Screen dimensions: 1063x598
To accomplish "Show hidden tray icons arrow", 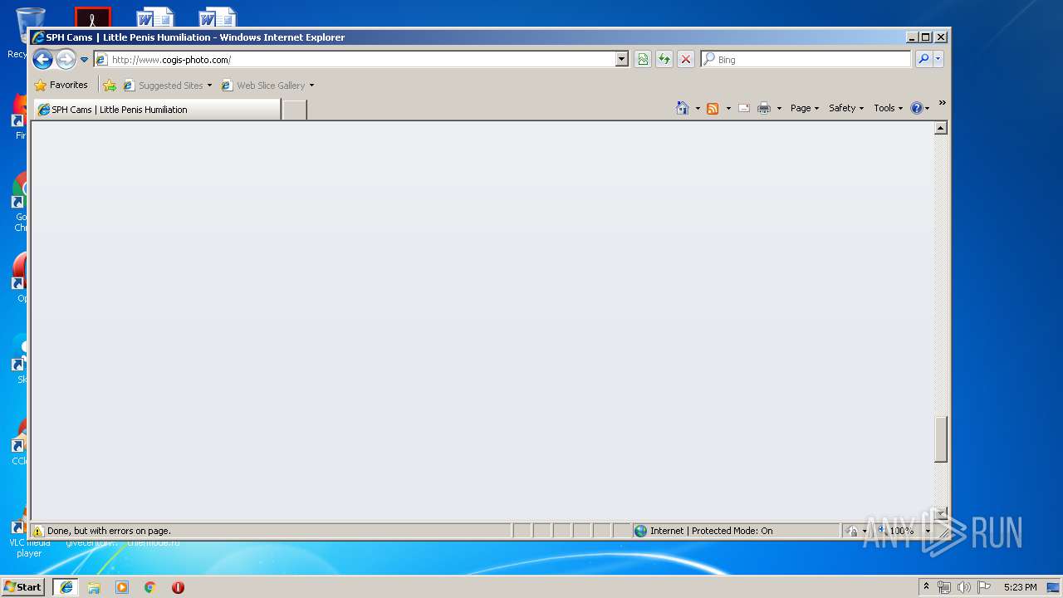I will [926, 586].
